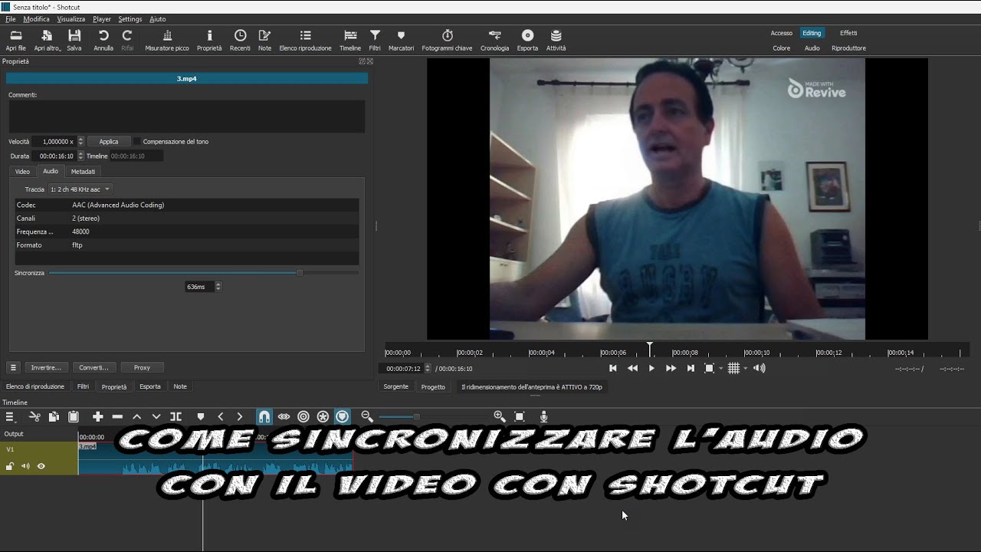This screenshot has width=981, height=552.
Task: Adjust the 636ms sync spinner
Action: (x=218, y=287)
